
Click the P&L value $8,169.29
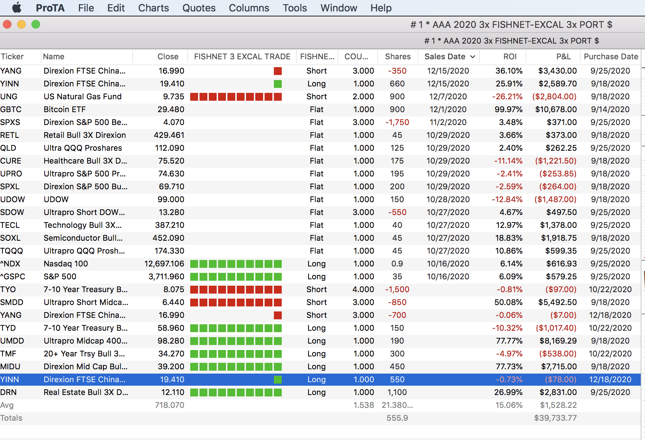click(558, 341)
